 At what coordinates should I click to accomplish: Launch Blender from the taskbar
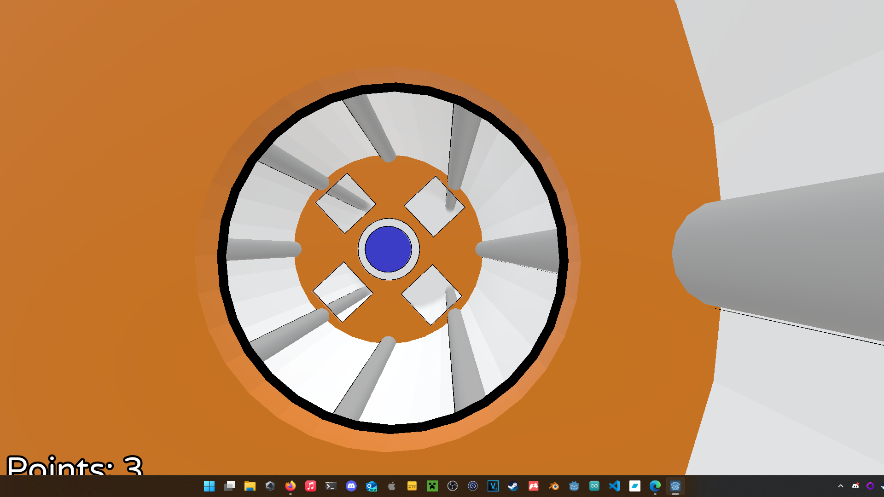553,486
